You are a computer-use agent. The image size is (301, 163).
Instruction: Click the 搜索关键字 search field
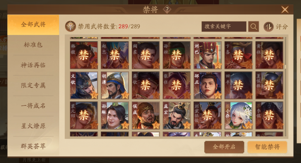point(224,26)
